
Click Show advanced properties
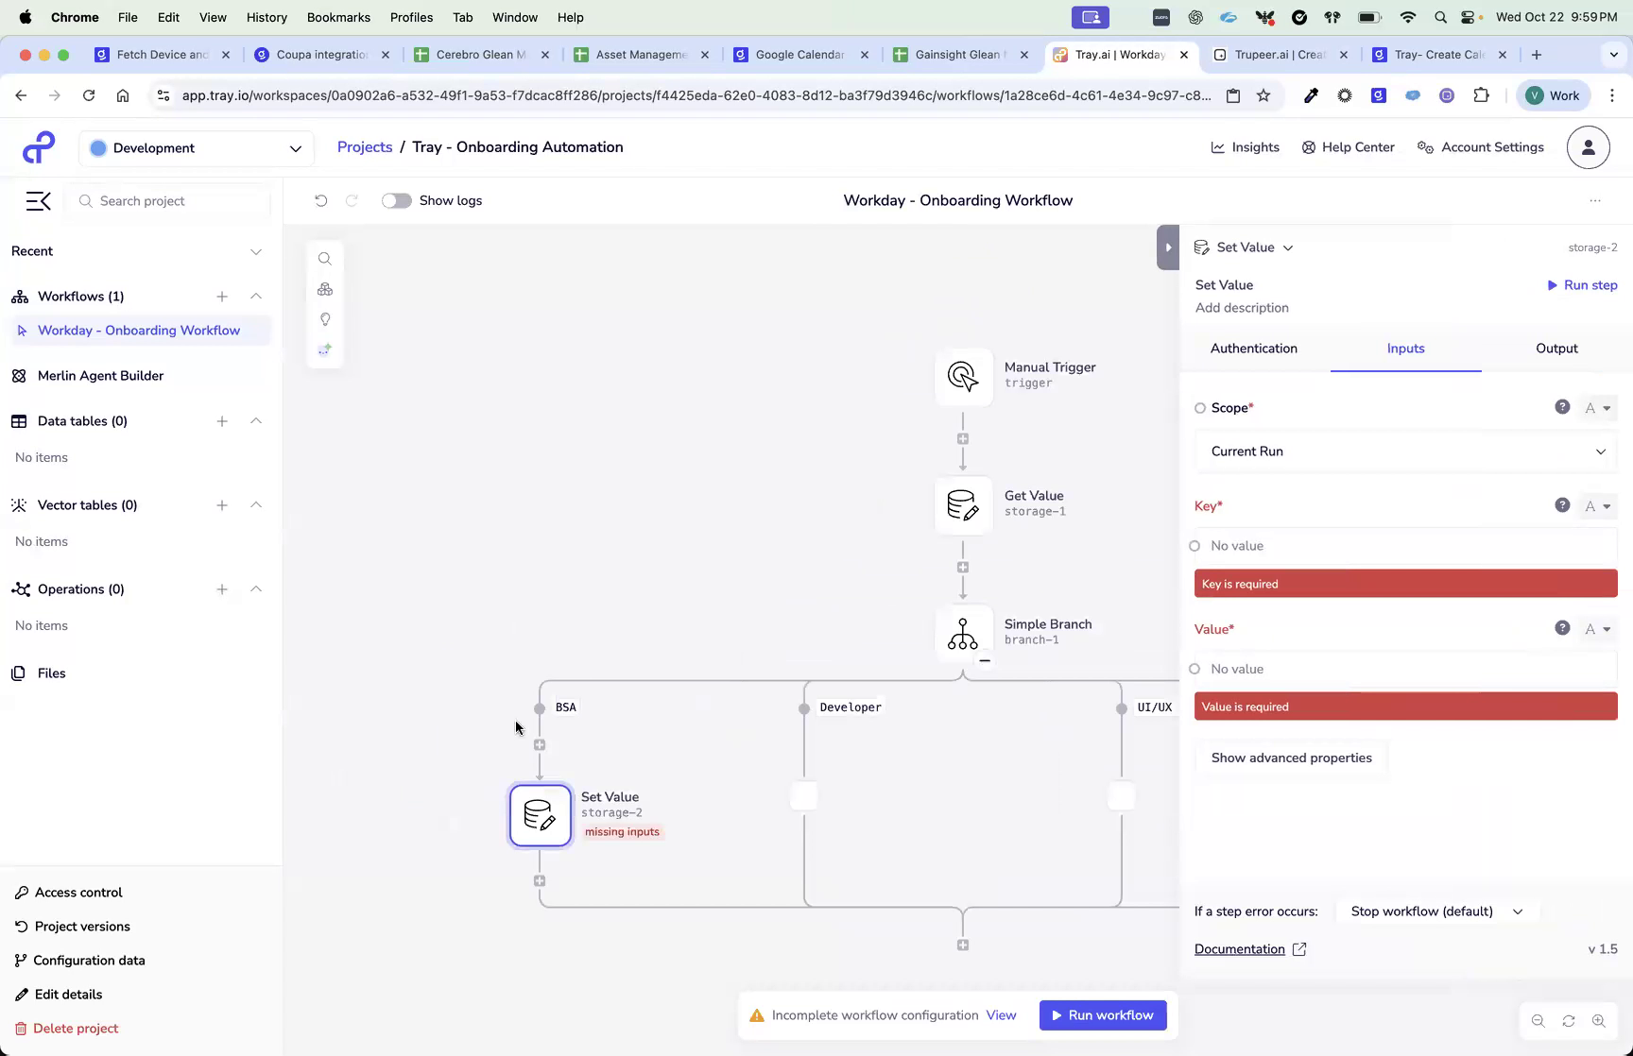(1291, 757)
